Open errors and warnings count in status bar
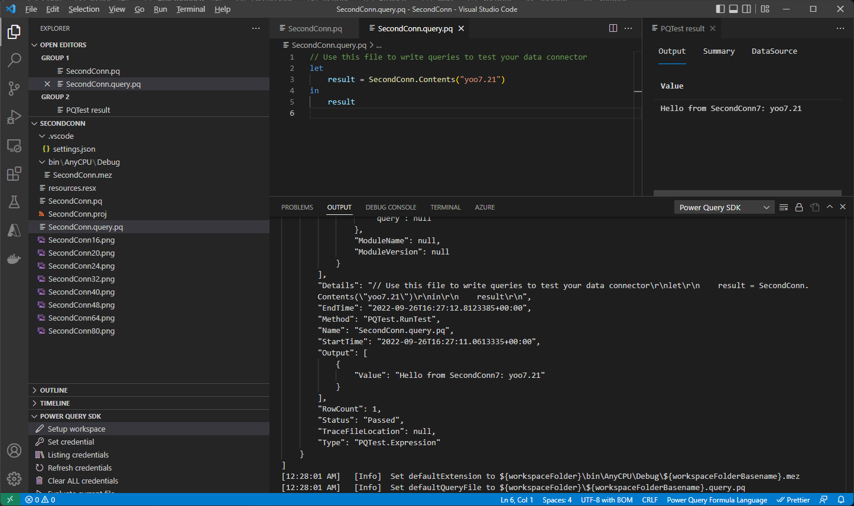Screen dimensions: 854x506 point(40,500)
